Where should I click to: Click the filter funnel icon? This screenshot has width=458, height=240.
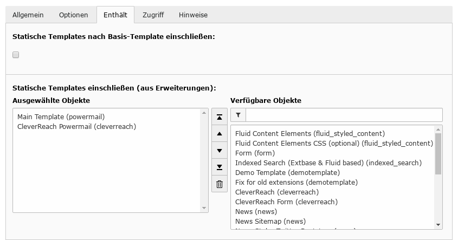pos(238,115)
